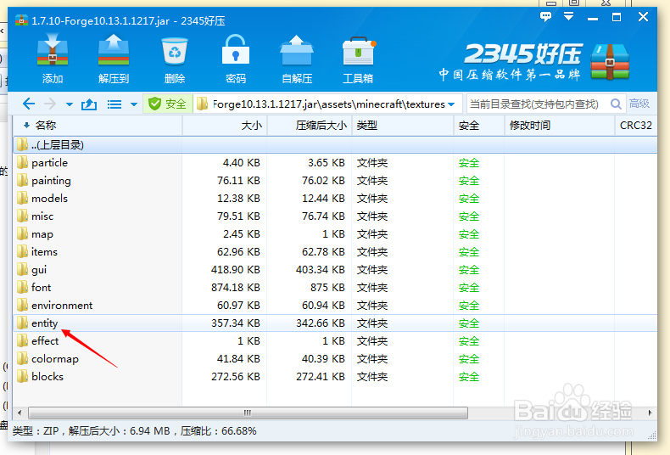
Task: Click the scrollbar left arrow
Action: pyautogui.click(x=20, y=413)
